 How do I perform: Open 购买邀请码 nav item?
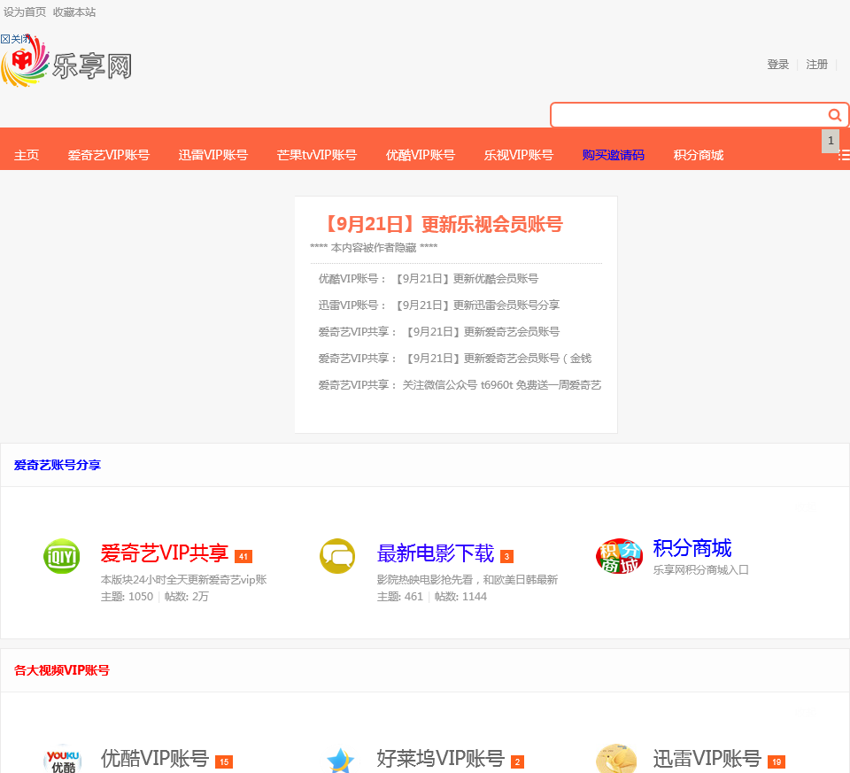613,155
